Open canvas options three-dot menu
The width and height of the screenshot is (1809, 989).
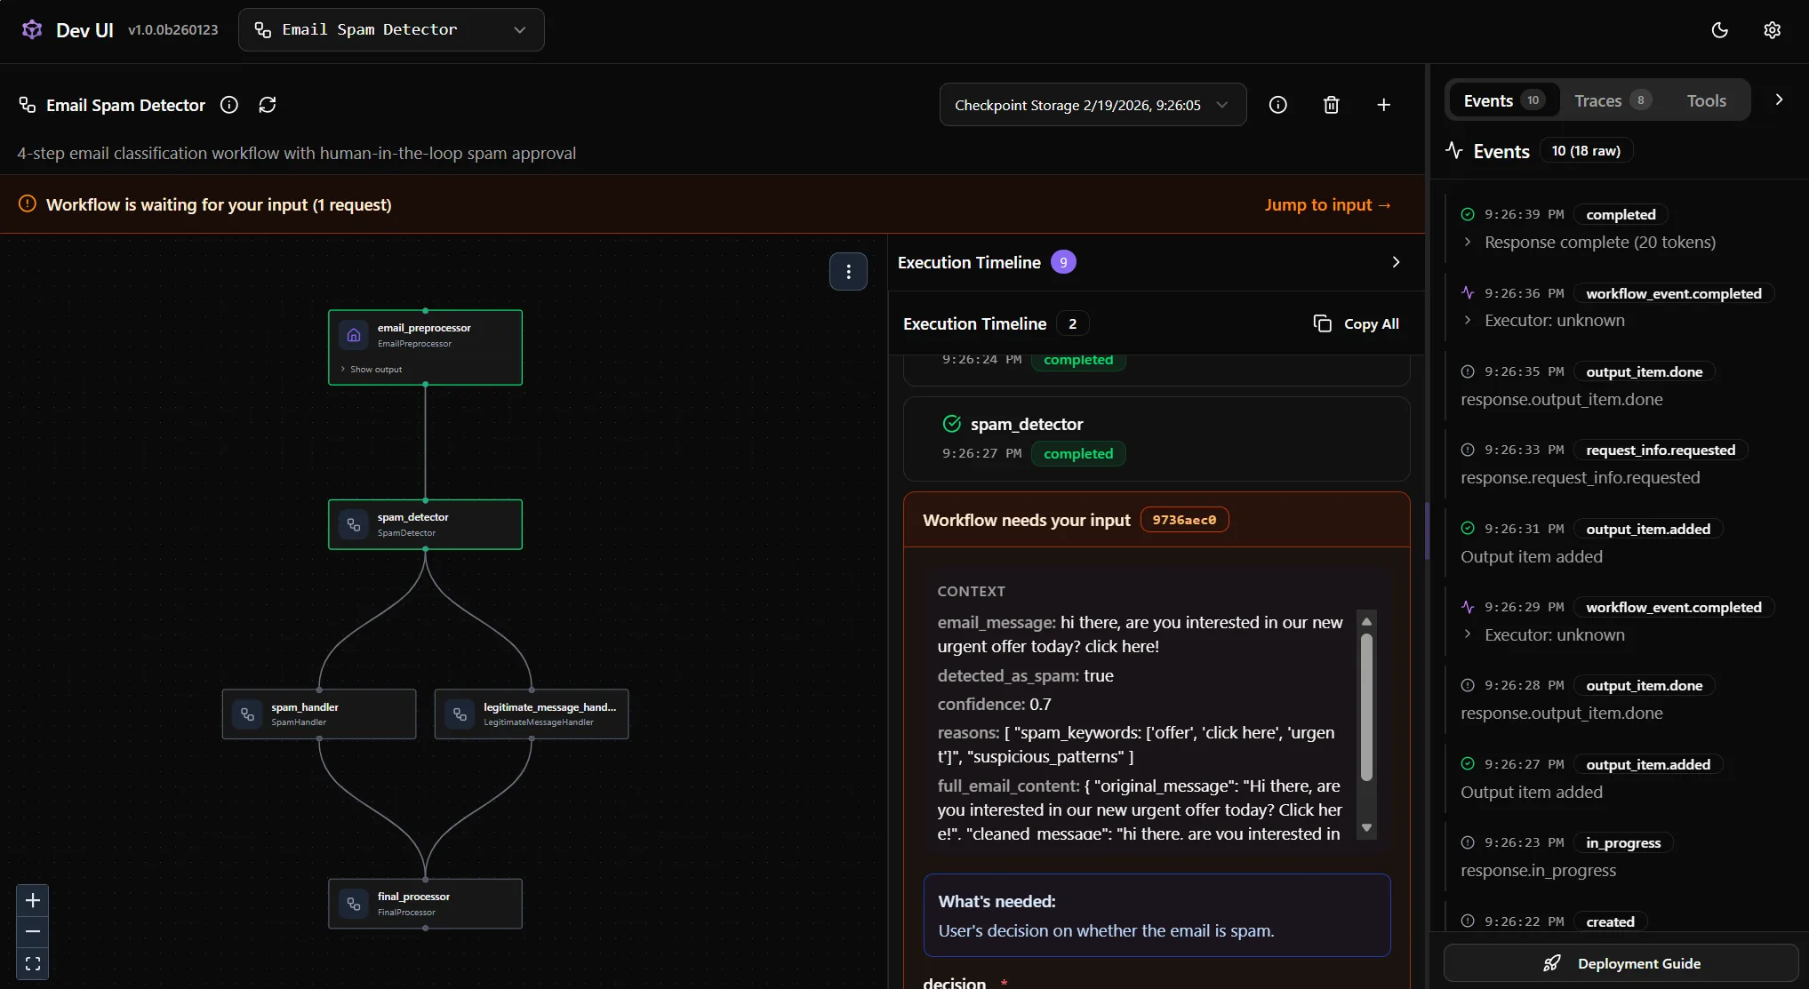(848, 272)
